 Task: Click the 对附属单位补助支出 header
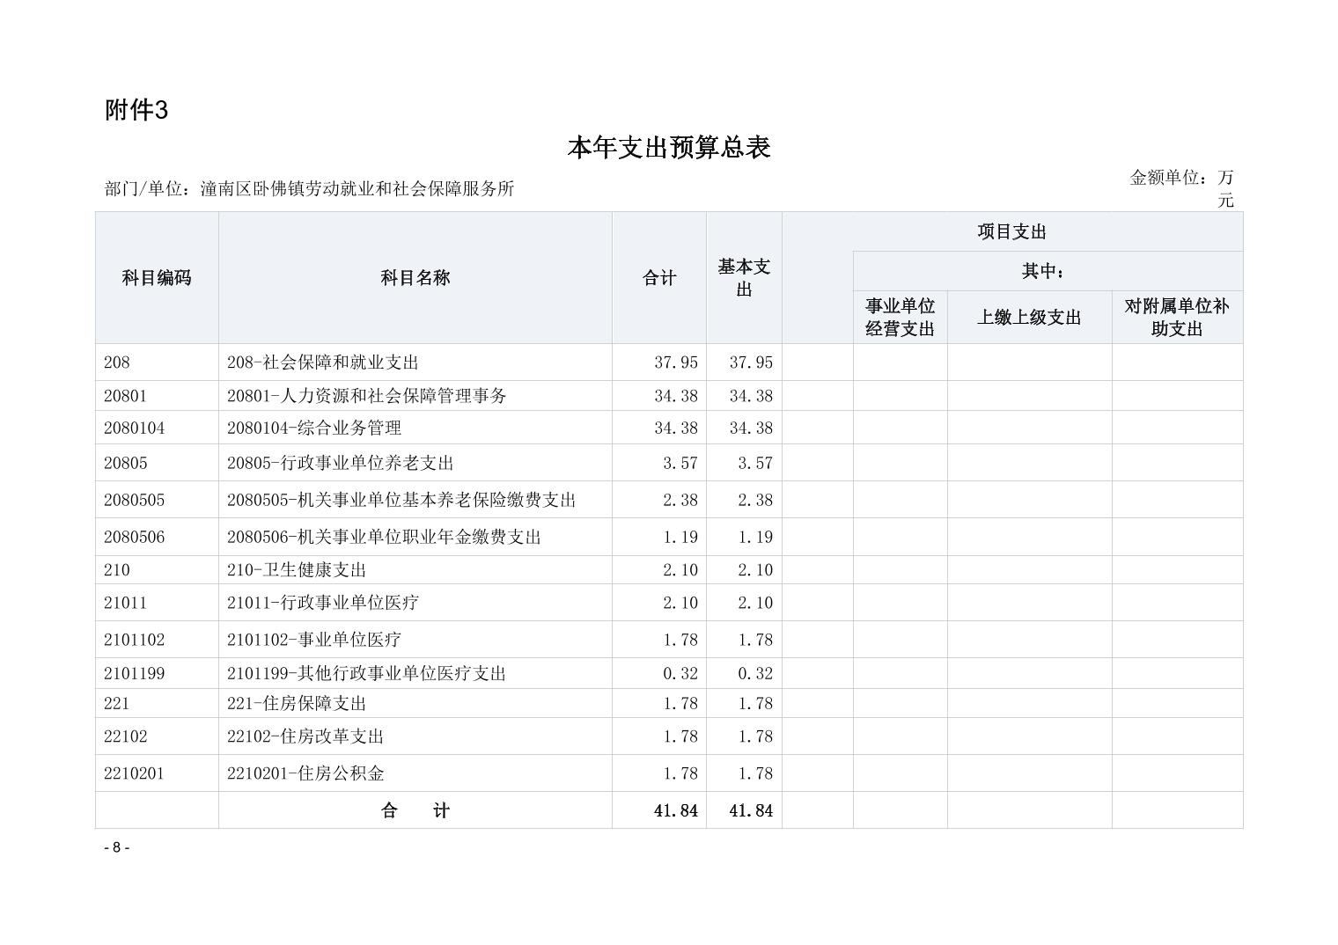point(1177,317)
